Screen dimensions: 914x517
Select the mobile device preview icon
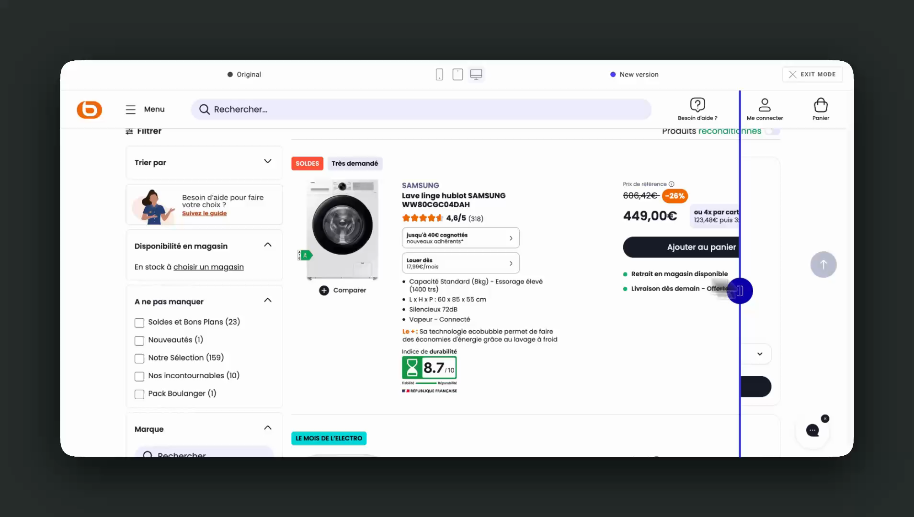pyautogui.click(x=439, y=75)
